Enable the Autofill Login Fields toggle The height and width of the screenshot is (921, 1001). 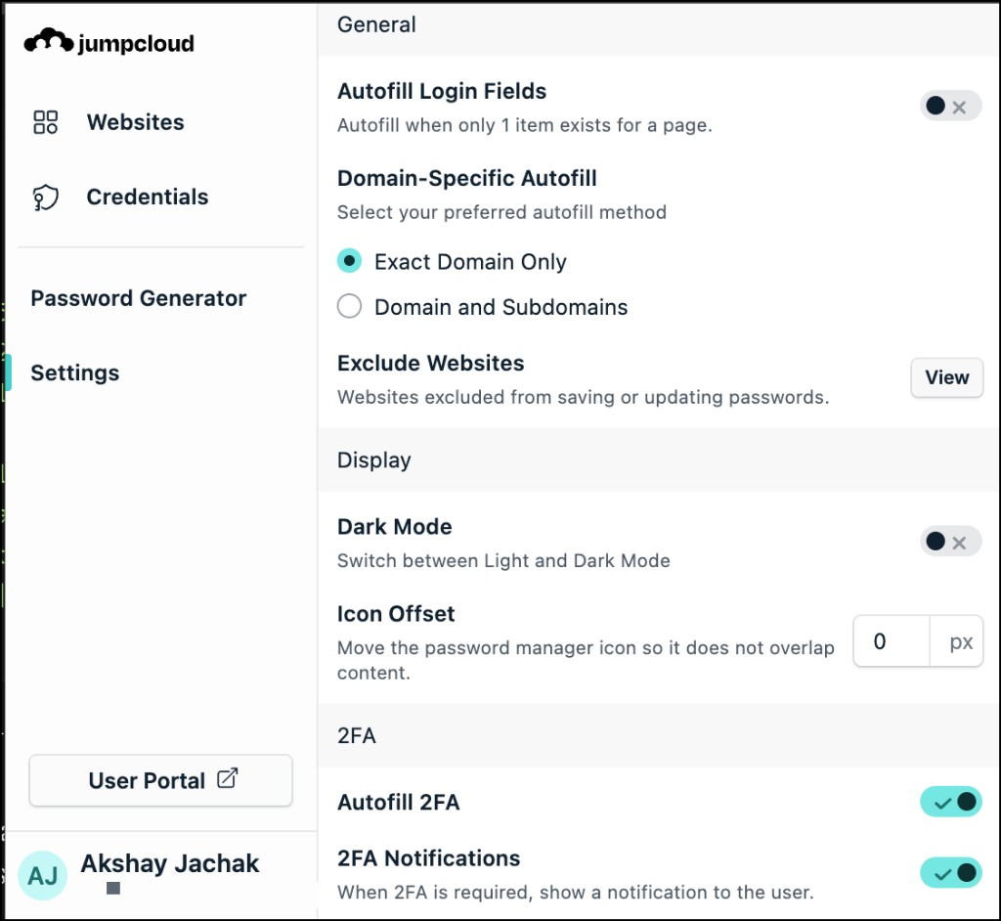tap(950, 106)
